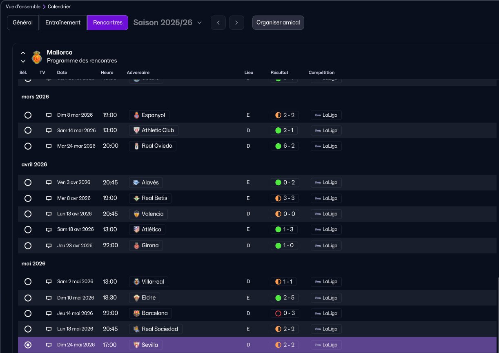Image resolution: width=499 pixels, height=353 pixels.
Task: Go to the previous season arrow
Action: point(218,22)
